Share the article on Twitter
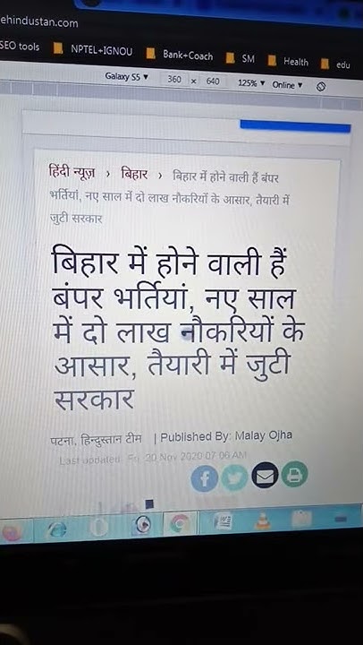The width and height of the screenshot is (363, 645). point(234,478)
